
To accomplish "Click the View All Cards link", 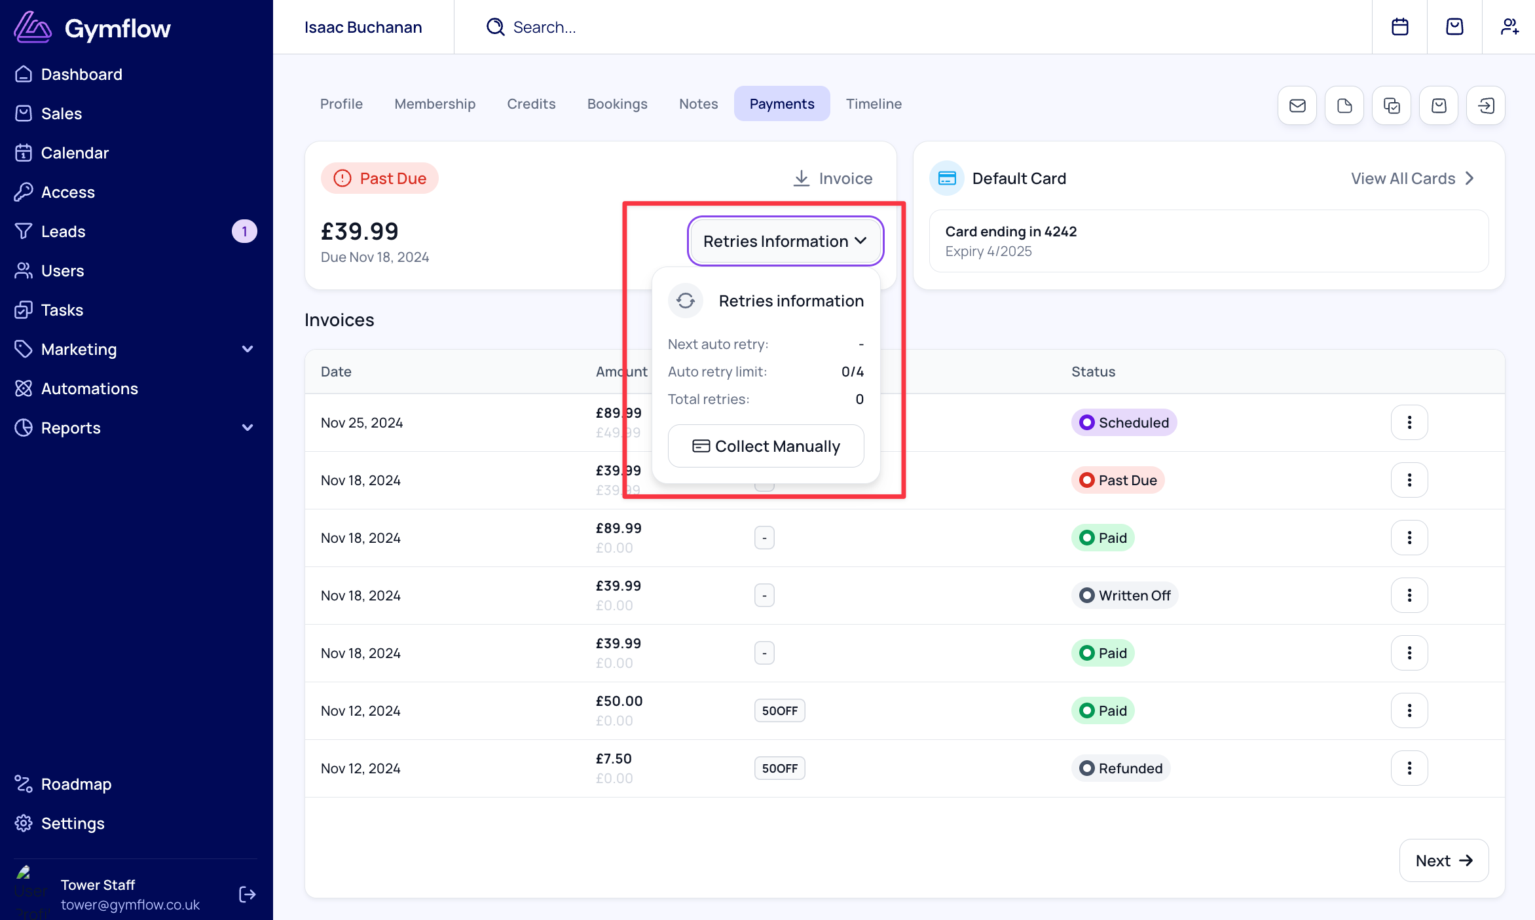I will 1411,178.
